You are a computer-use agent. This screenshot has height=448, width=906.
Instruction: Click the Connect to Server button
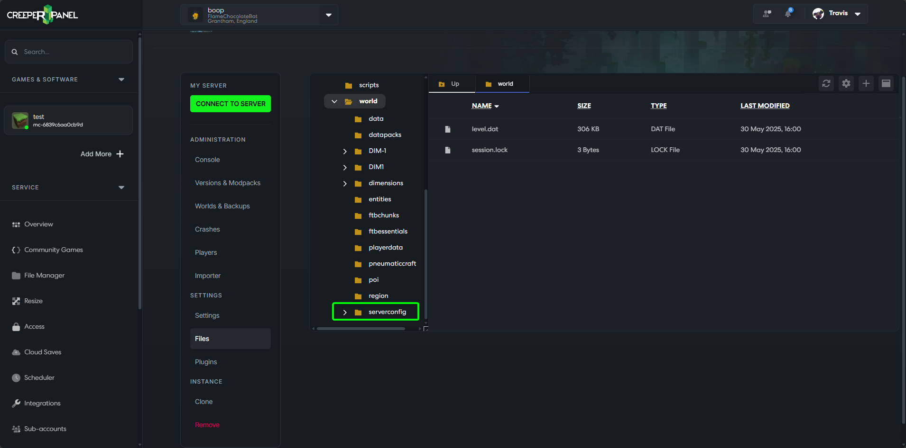click(230, 103)
